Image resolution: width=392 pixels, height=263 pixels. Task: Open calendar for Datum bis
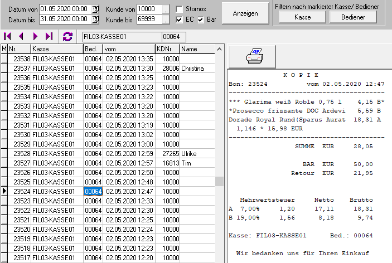pos(95,20)
